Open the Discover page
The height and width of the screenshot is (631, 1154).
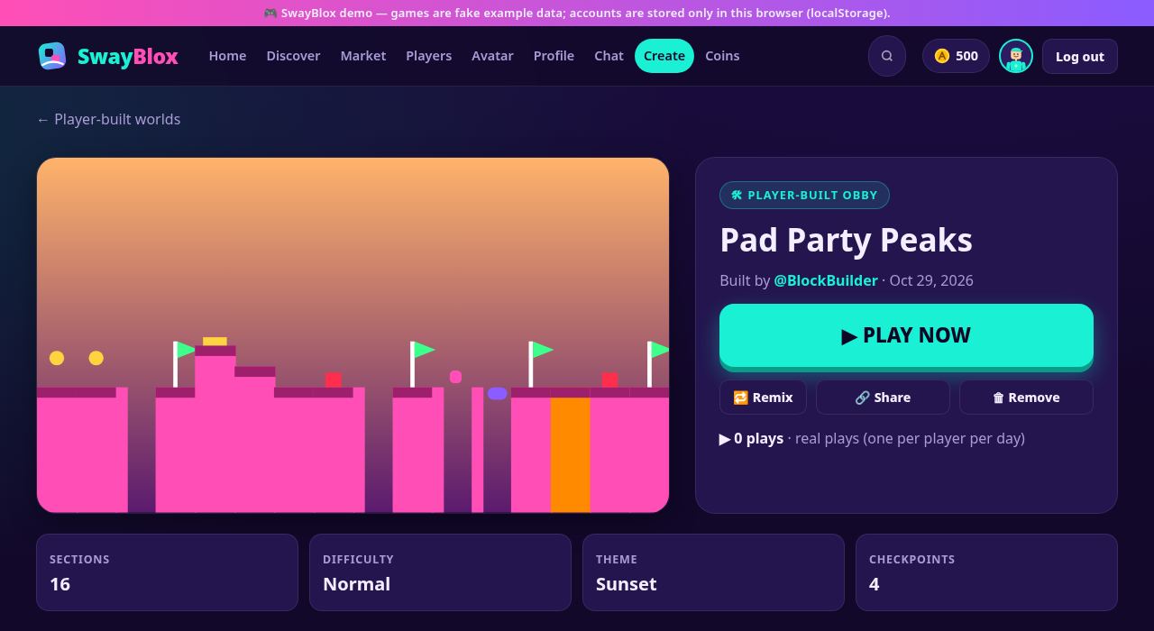[293, 56]
